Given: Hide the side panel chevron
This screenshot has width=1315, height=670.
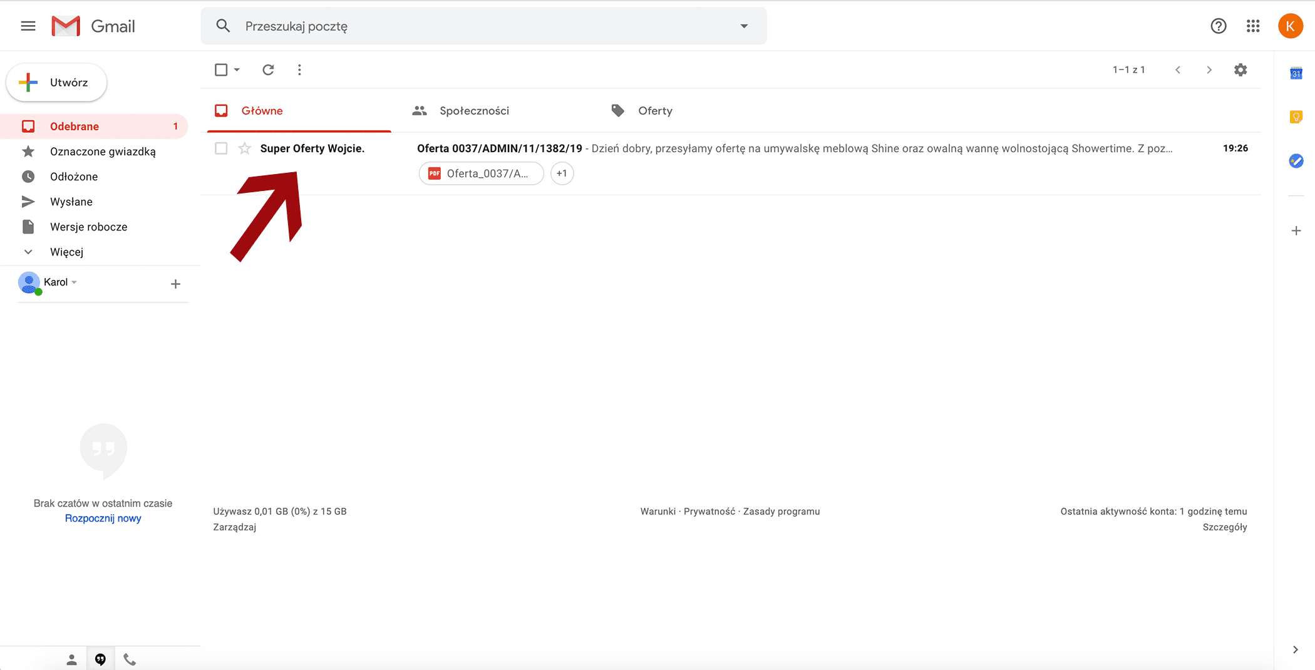Looking at the screenshot, I should pyautogui.click(x=1295, y=649).
